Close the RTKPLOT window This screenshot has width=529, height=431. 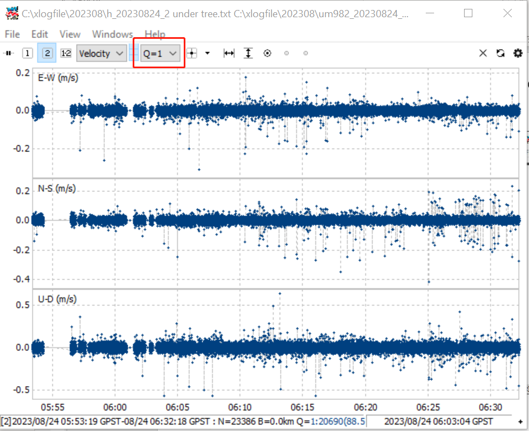[x=507, y=13]
